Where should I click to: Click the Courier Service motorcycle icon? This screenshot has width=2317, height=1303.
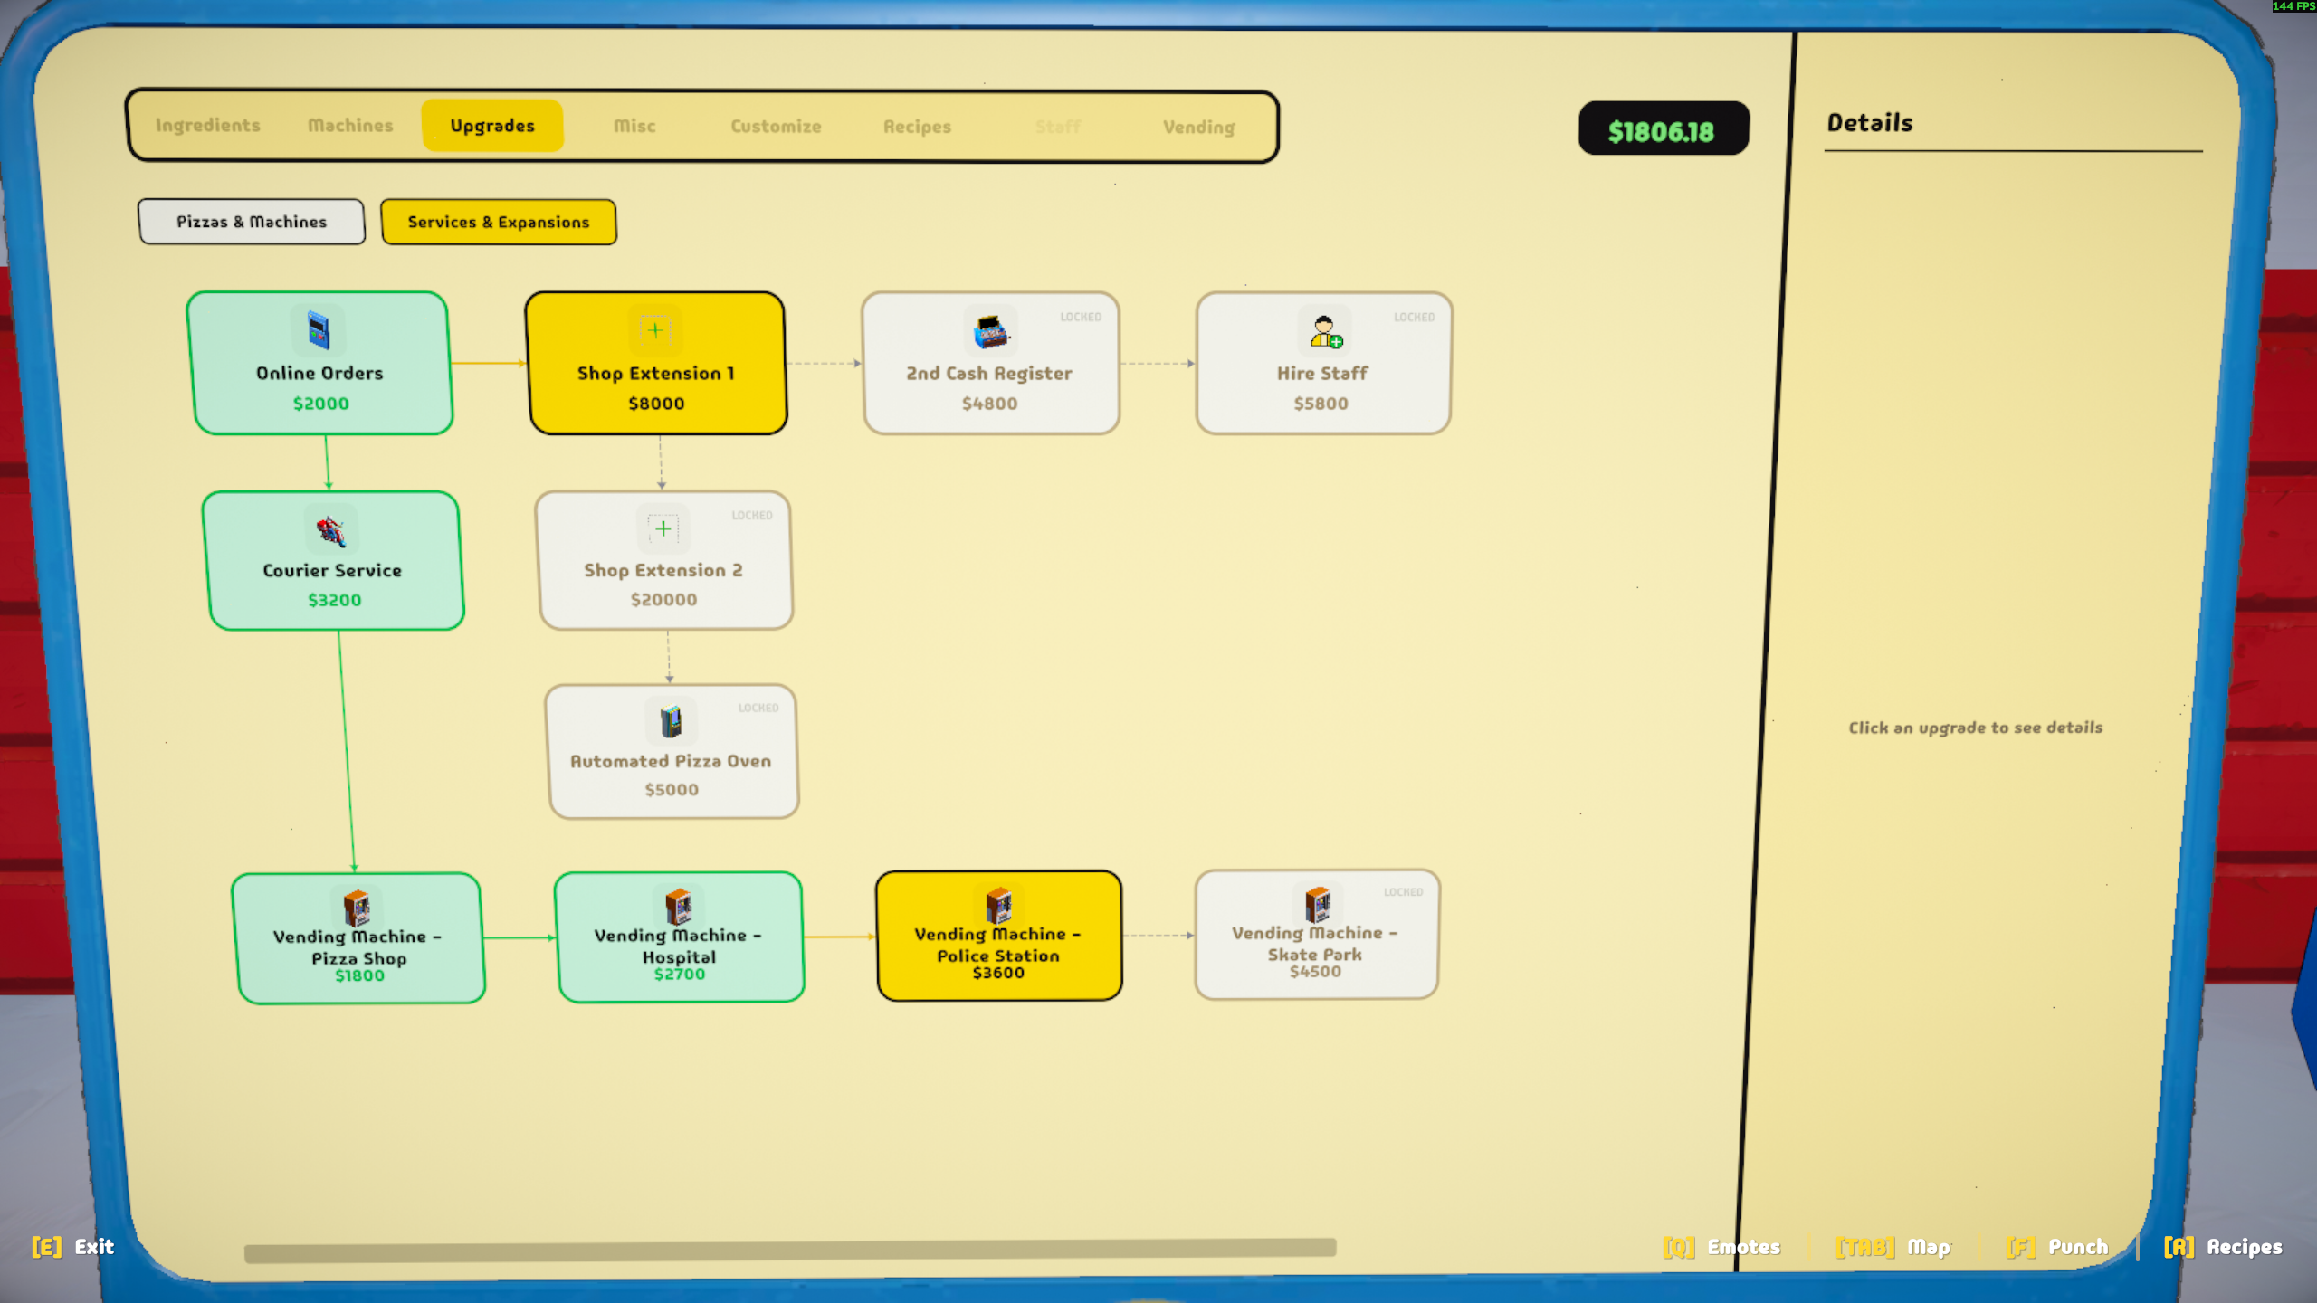click(331, 529)
